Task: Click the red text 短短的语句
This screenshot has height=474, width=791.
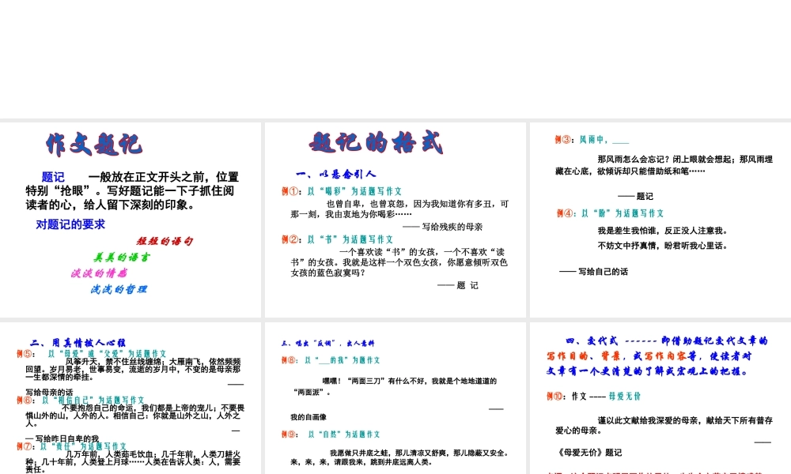Action: [165, 241]
